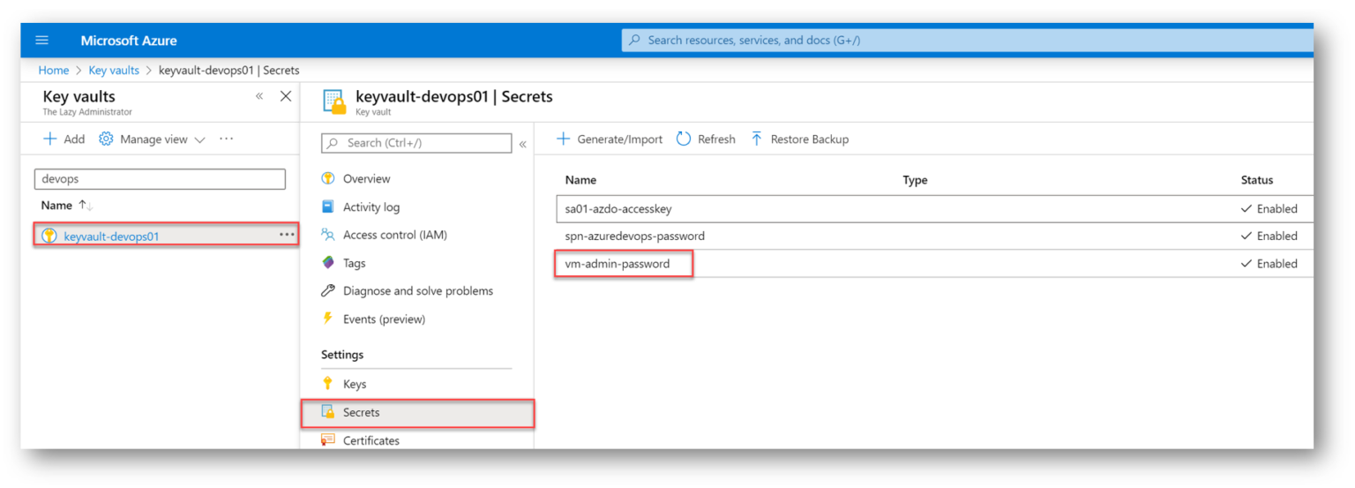Collapse the resource menu with double chevron
1355x488 pixels.
[522, 144]
